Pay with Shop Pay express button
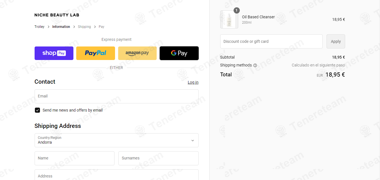This screenshot has height=180, width=380. click(54, 53)
